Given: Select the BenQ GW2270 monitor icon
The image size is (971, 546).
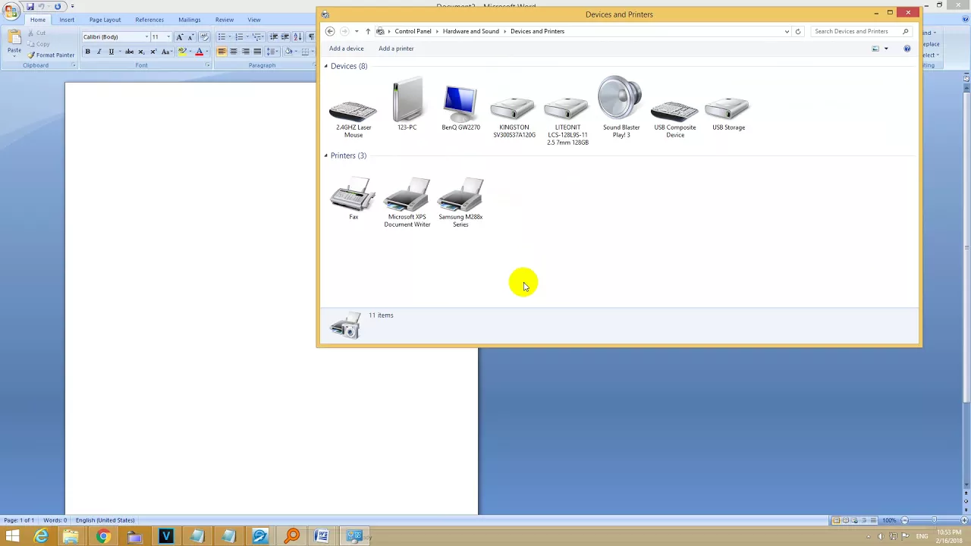Looking at the screenshot, I should 460,108.
